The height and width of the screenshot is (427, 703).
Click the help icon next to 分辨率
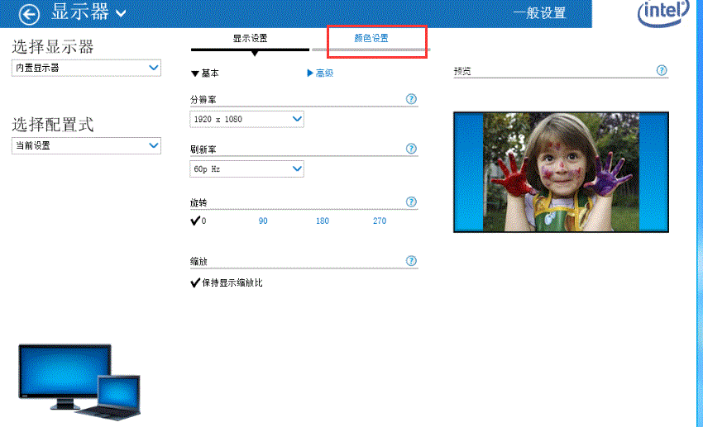tap(411, 99)
